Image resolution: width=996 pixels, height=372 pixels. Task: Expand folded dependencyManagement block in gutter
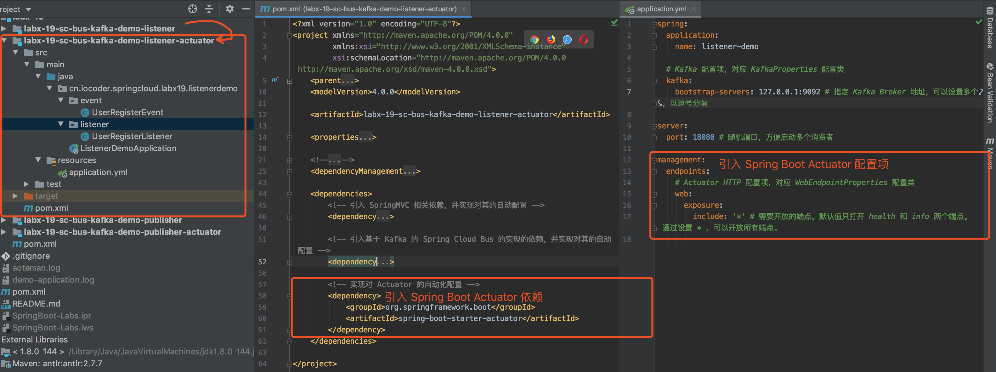(290, 171)
